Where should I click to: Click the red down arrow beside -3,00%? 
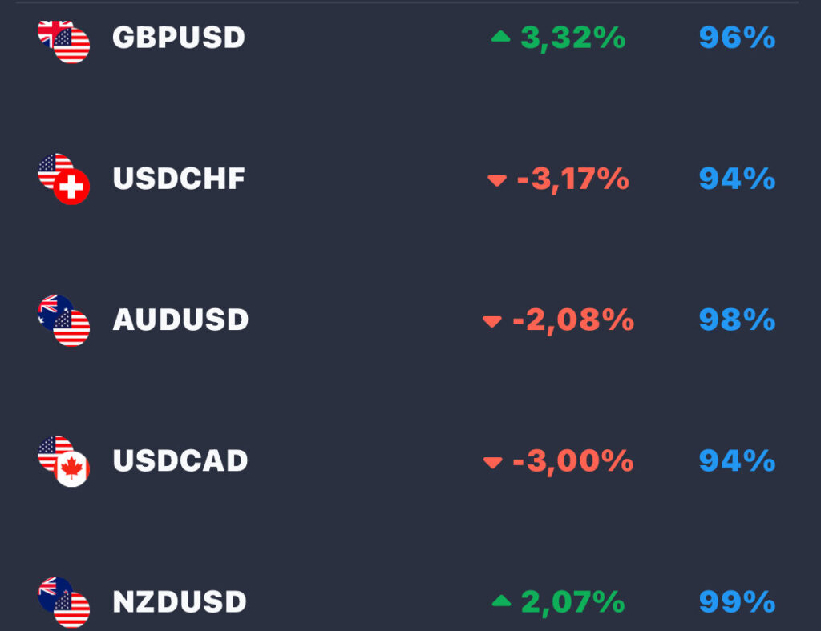tap(493, 463)
